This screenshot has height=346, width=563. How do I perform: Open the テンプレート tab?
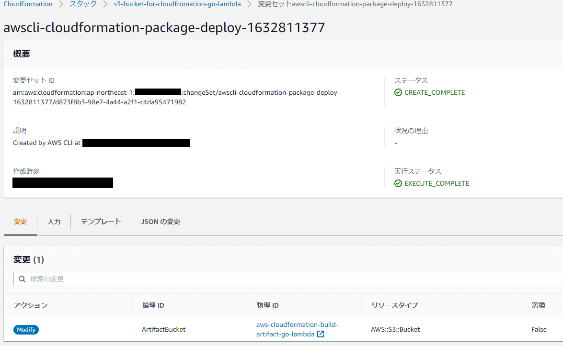coord(100,221)
